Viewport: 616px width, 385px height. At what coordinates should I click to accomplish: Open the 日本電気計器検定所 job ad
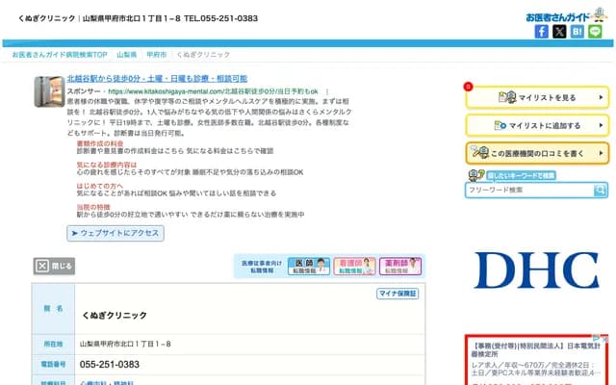[536, 349]
